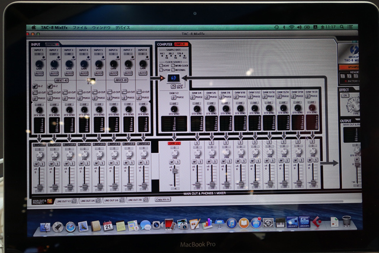Switch to LINE OUT 1/2 mixer tab
Screen dimensions: 379x253
[66, 201]
